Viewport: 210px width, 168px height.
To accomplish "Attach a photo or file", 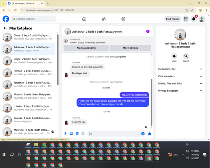I will (x=71, y=134).
